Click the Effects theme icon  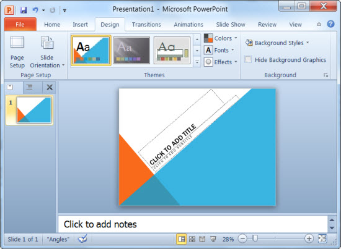[x=208, y=62]
